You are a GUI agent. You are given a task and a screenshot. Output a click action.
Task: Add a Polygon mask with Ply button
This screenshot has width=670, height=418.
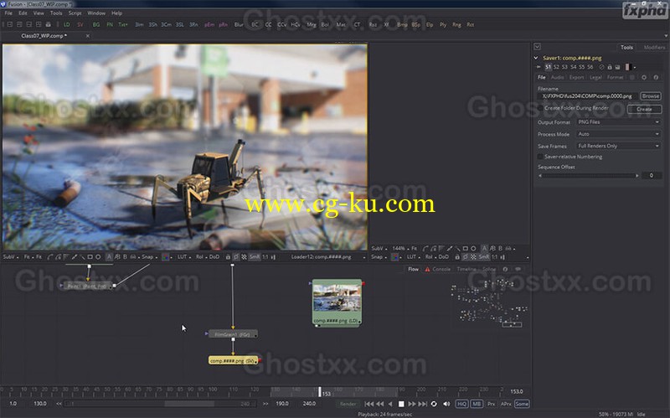tap(443, 25)
